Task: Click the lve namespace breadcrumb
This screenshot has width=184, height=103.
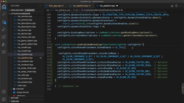Action: [x=77, y=10]
